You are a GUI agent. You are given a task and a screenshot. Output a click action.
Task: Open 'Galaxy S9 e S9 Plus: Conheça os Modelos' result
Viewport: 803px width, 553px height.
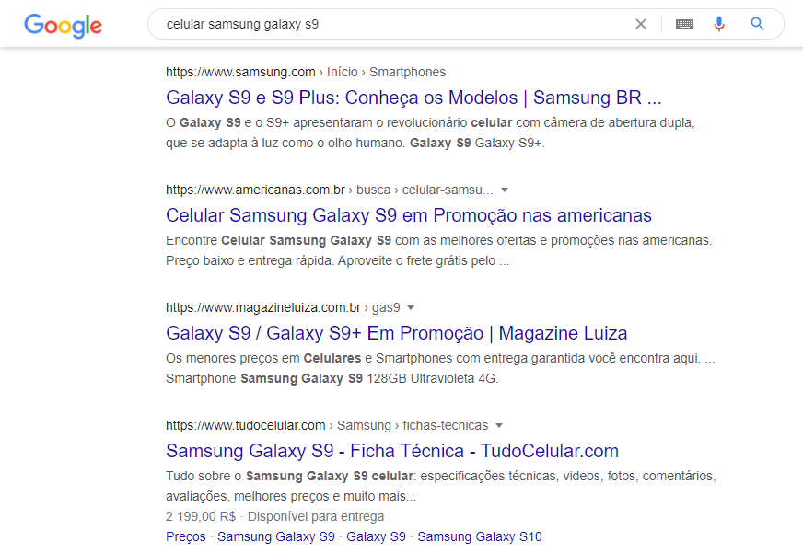click(413, 98)
